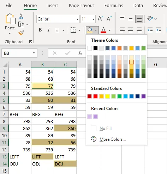167x174 pixels.
Task: Pick black theme color swatch
Action: pos(95,48)
